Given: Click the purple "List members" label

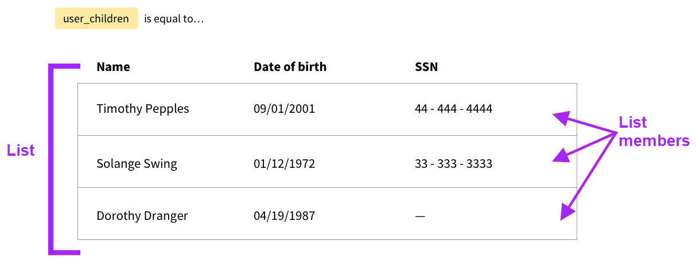Looking at the screenshot, I should coord(653,131).
